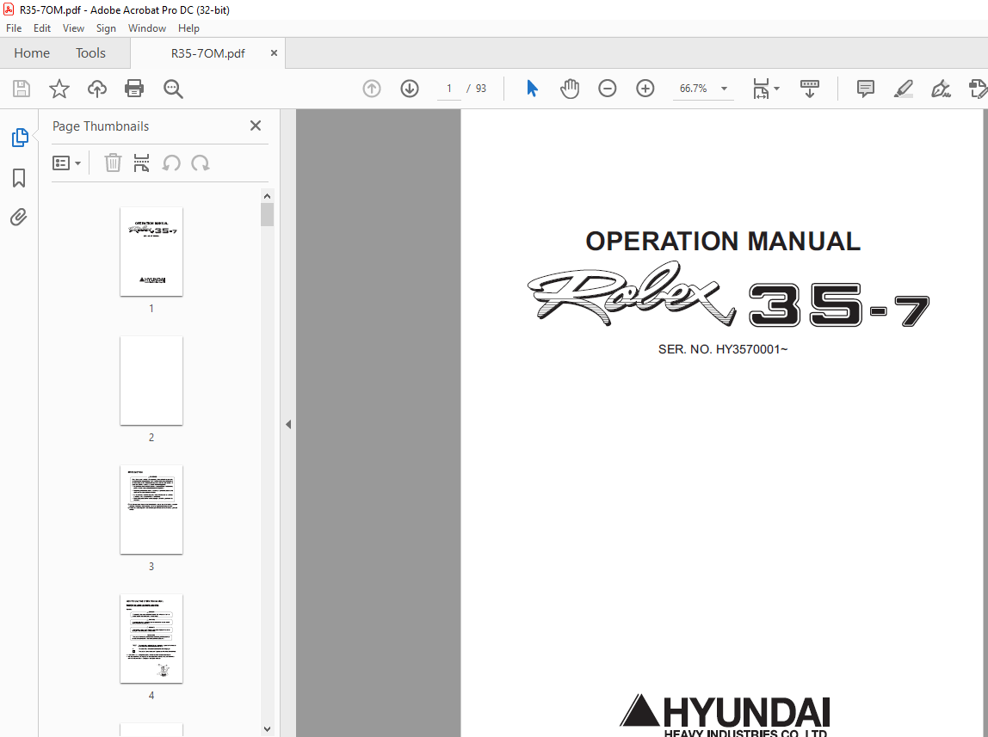Open Page Thumbnails sidebar icon
The image size is (988, 737).
(20, 138)
